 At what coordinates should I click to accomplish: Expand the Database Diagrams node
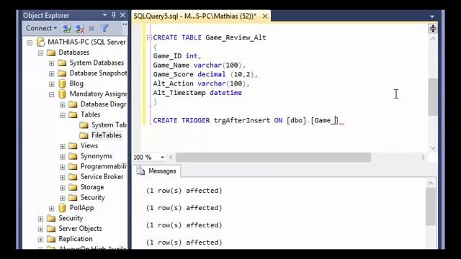(63, 105)
